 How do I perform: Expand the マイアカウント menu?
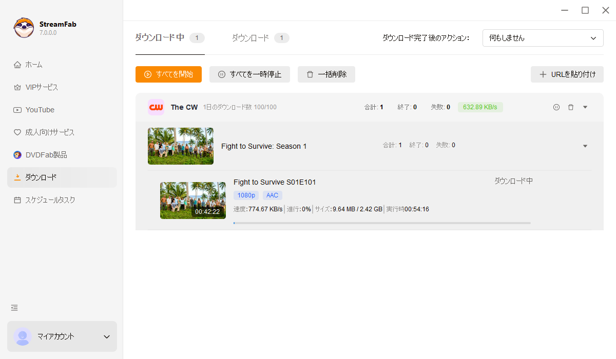107,337
